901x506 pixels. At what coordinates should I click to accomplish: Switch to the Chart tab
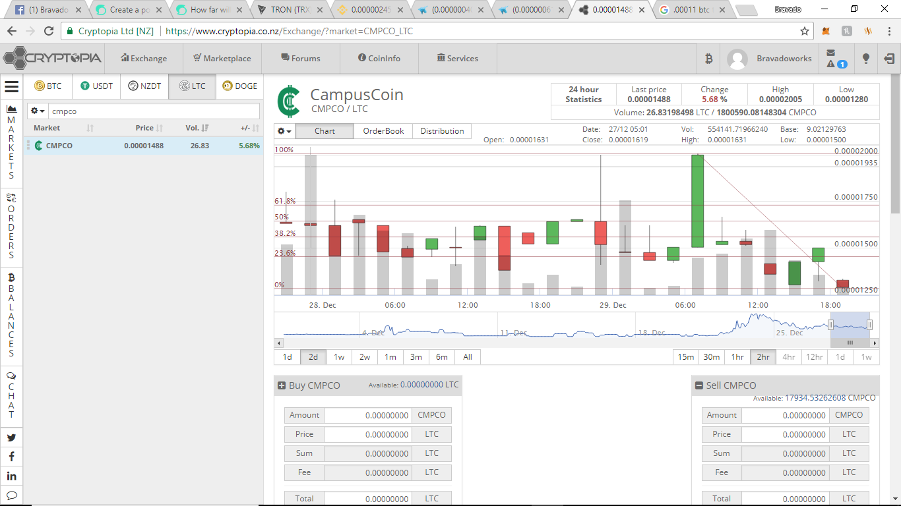(325, 131)
